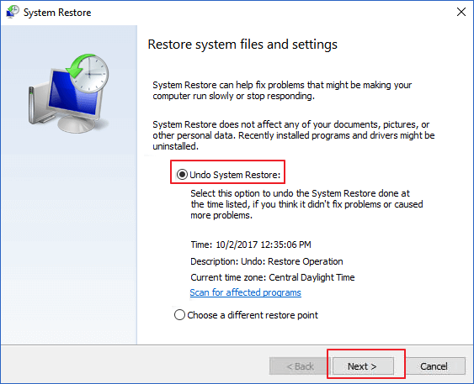
Task: Click the Restore system files and settings heading
Action: tap(242, 45)
